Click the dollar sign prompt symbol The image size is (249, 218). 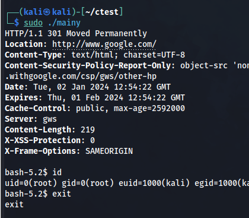point(17,23)
